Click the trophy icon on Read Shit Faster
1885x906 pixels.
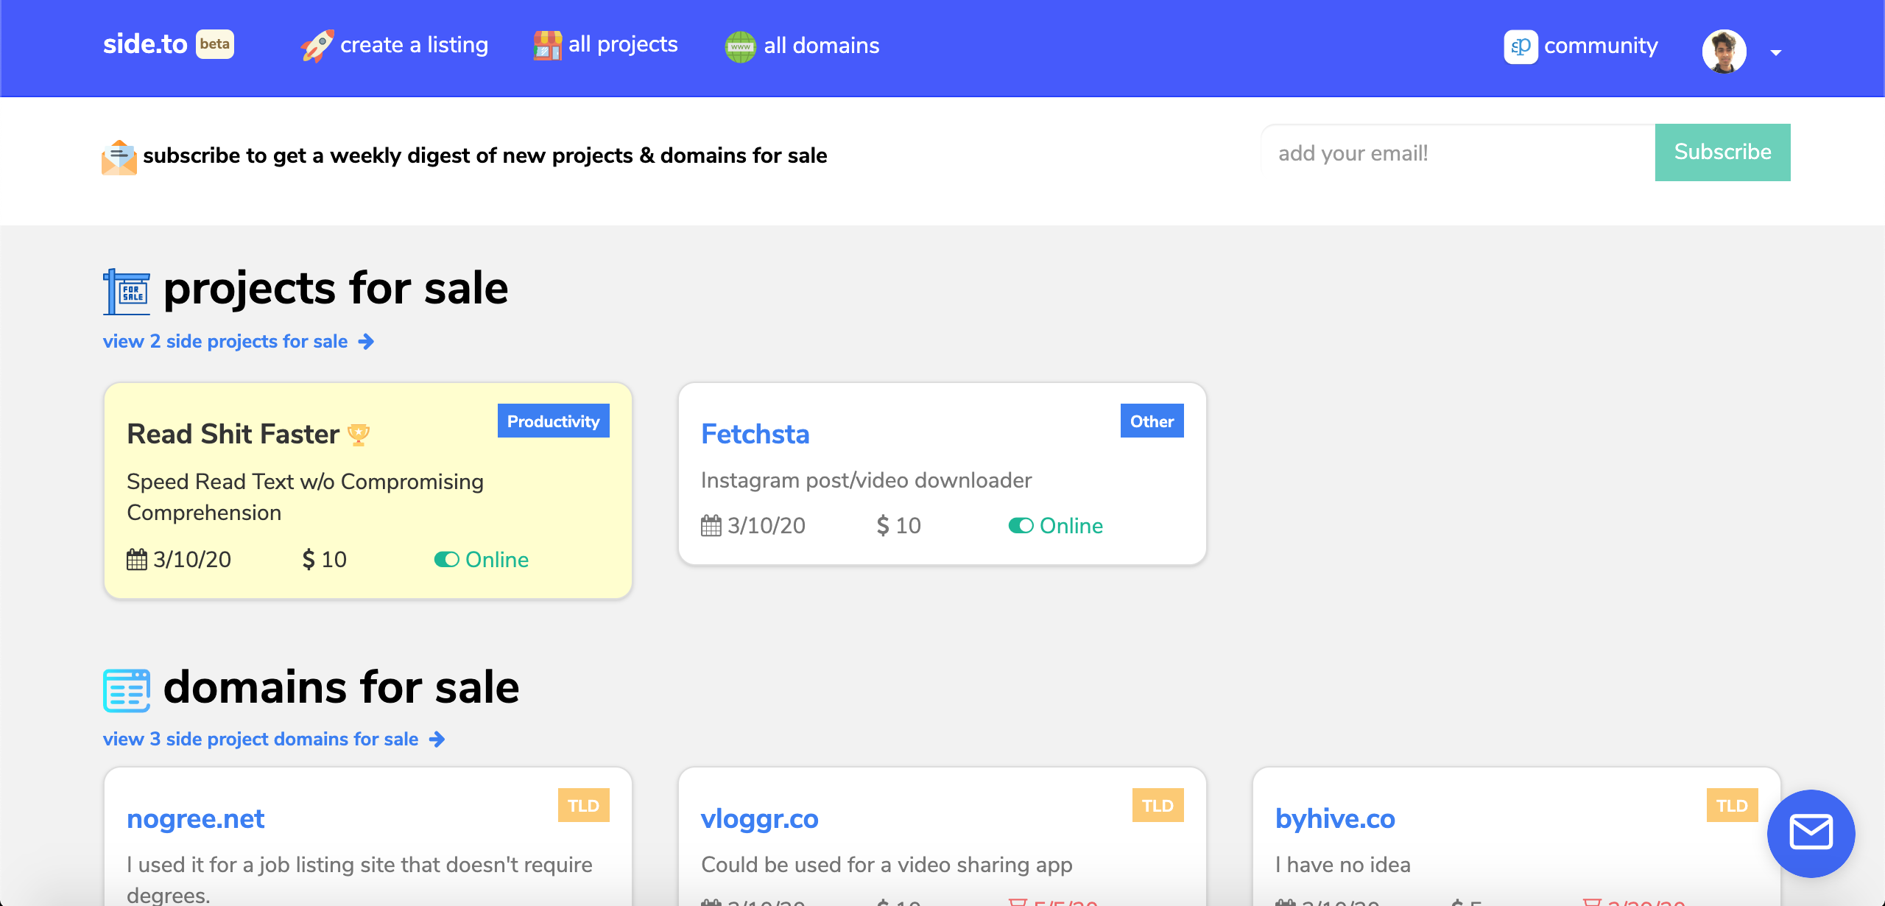pos(359,435)
